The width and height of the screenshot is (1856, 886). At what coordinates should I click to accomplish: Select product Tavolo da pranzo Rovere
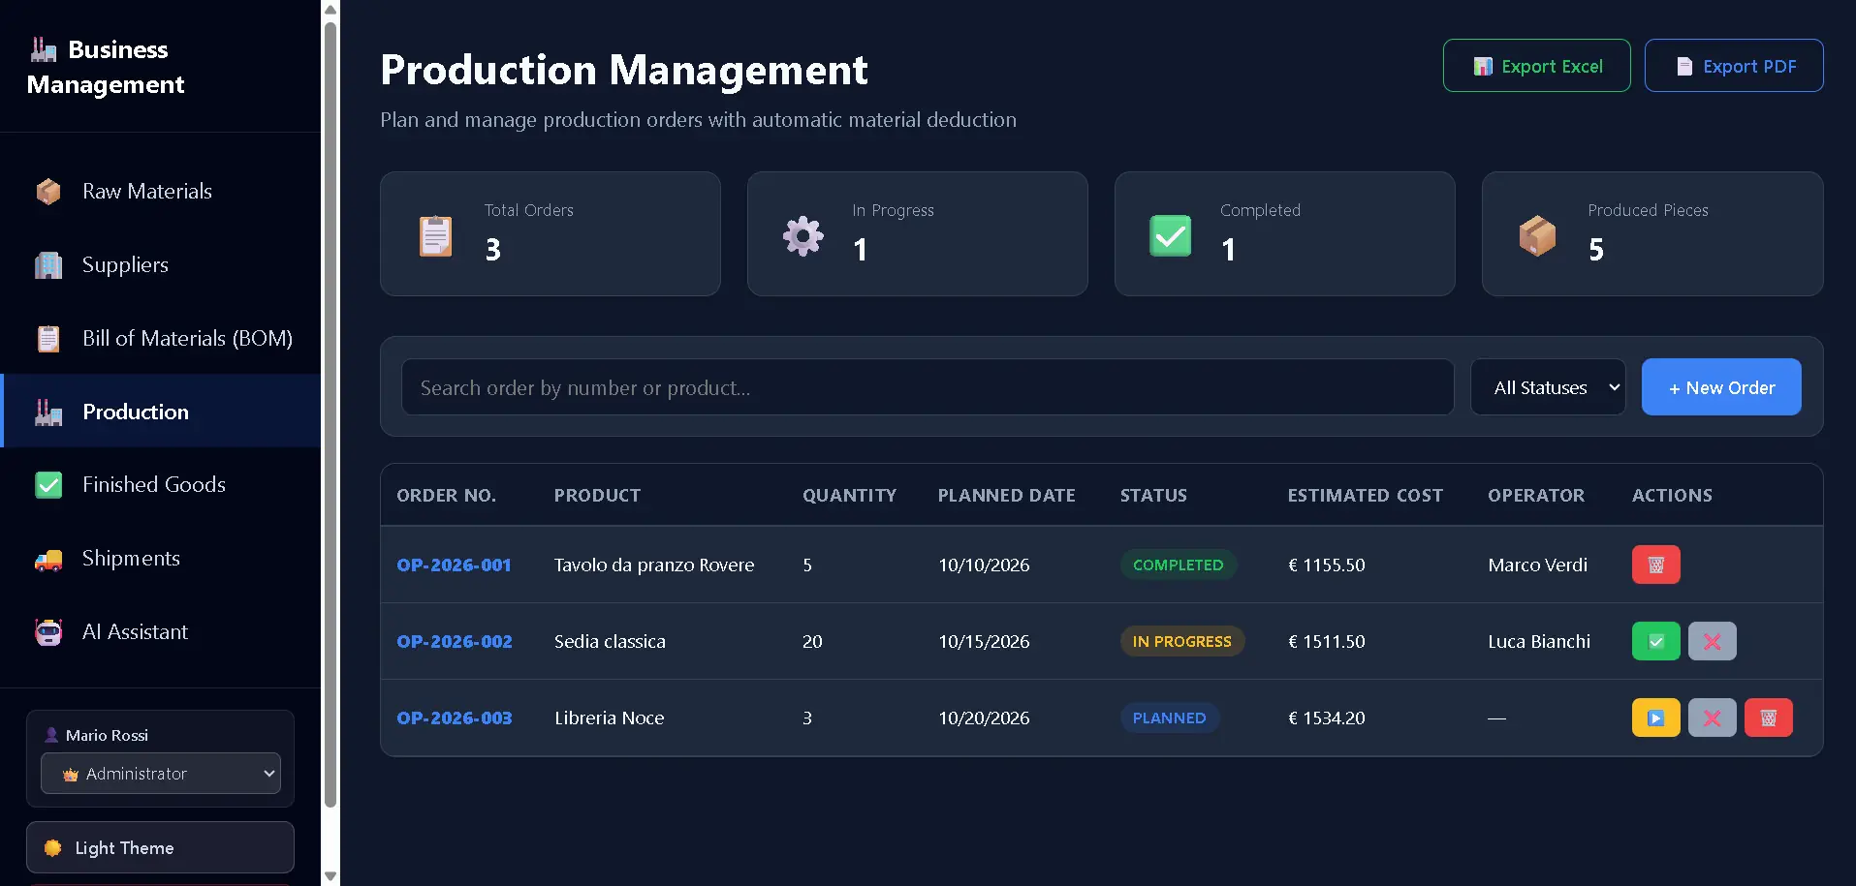tap(654, 565)
